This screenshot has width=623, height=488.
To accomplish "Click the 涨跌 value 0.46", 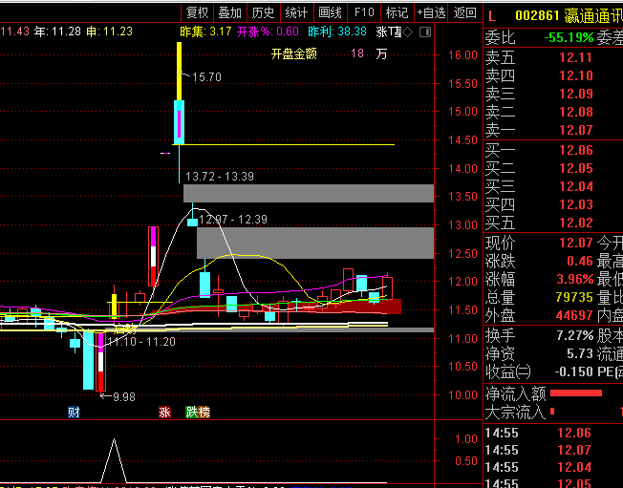I will coord(580,261).
